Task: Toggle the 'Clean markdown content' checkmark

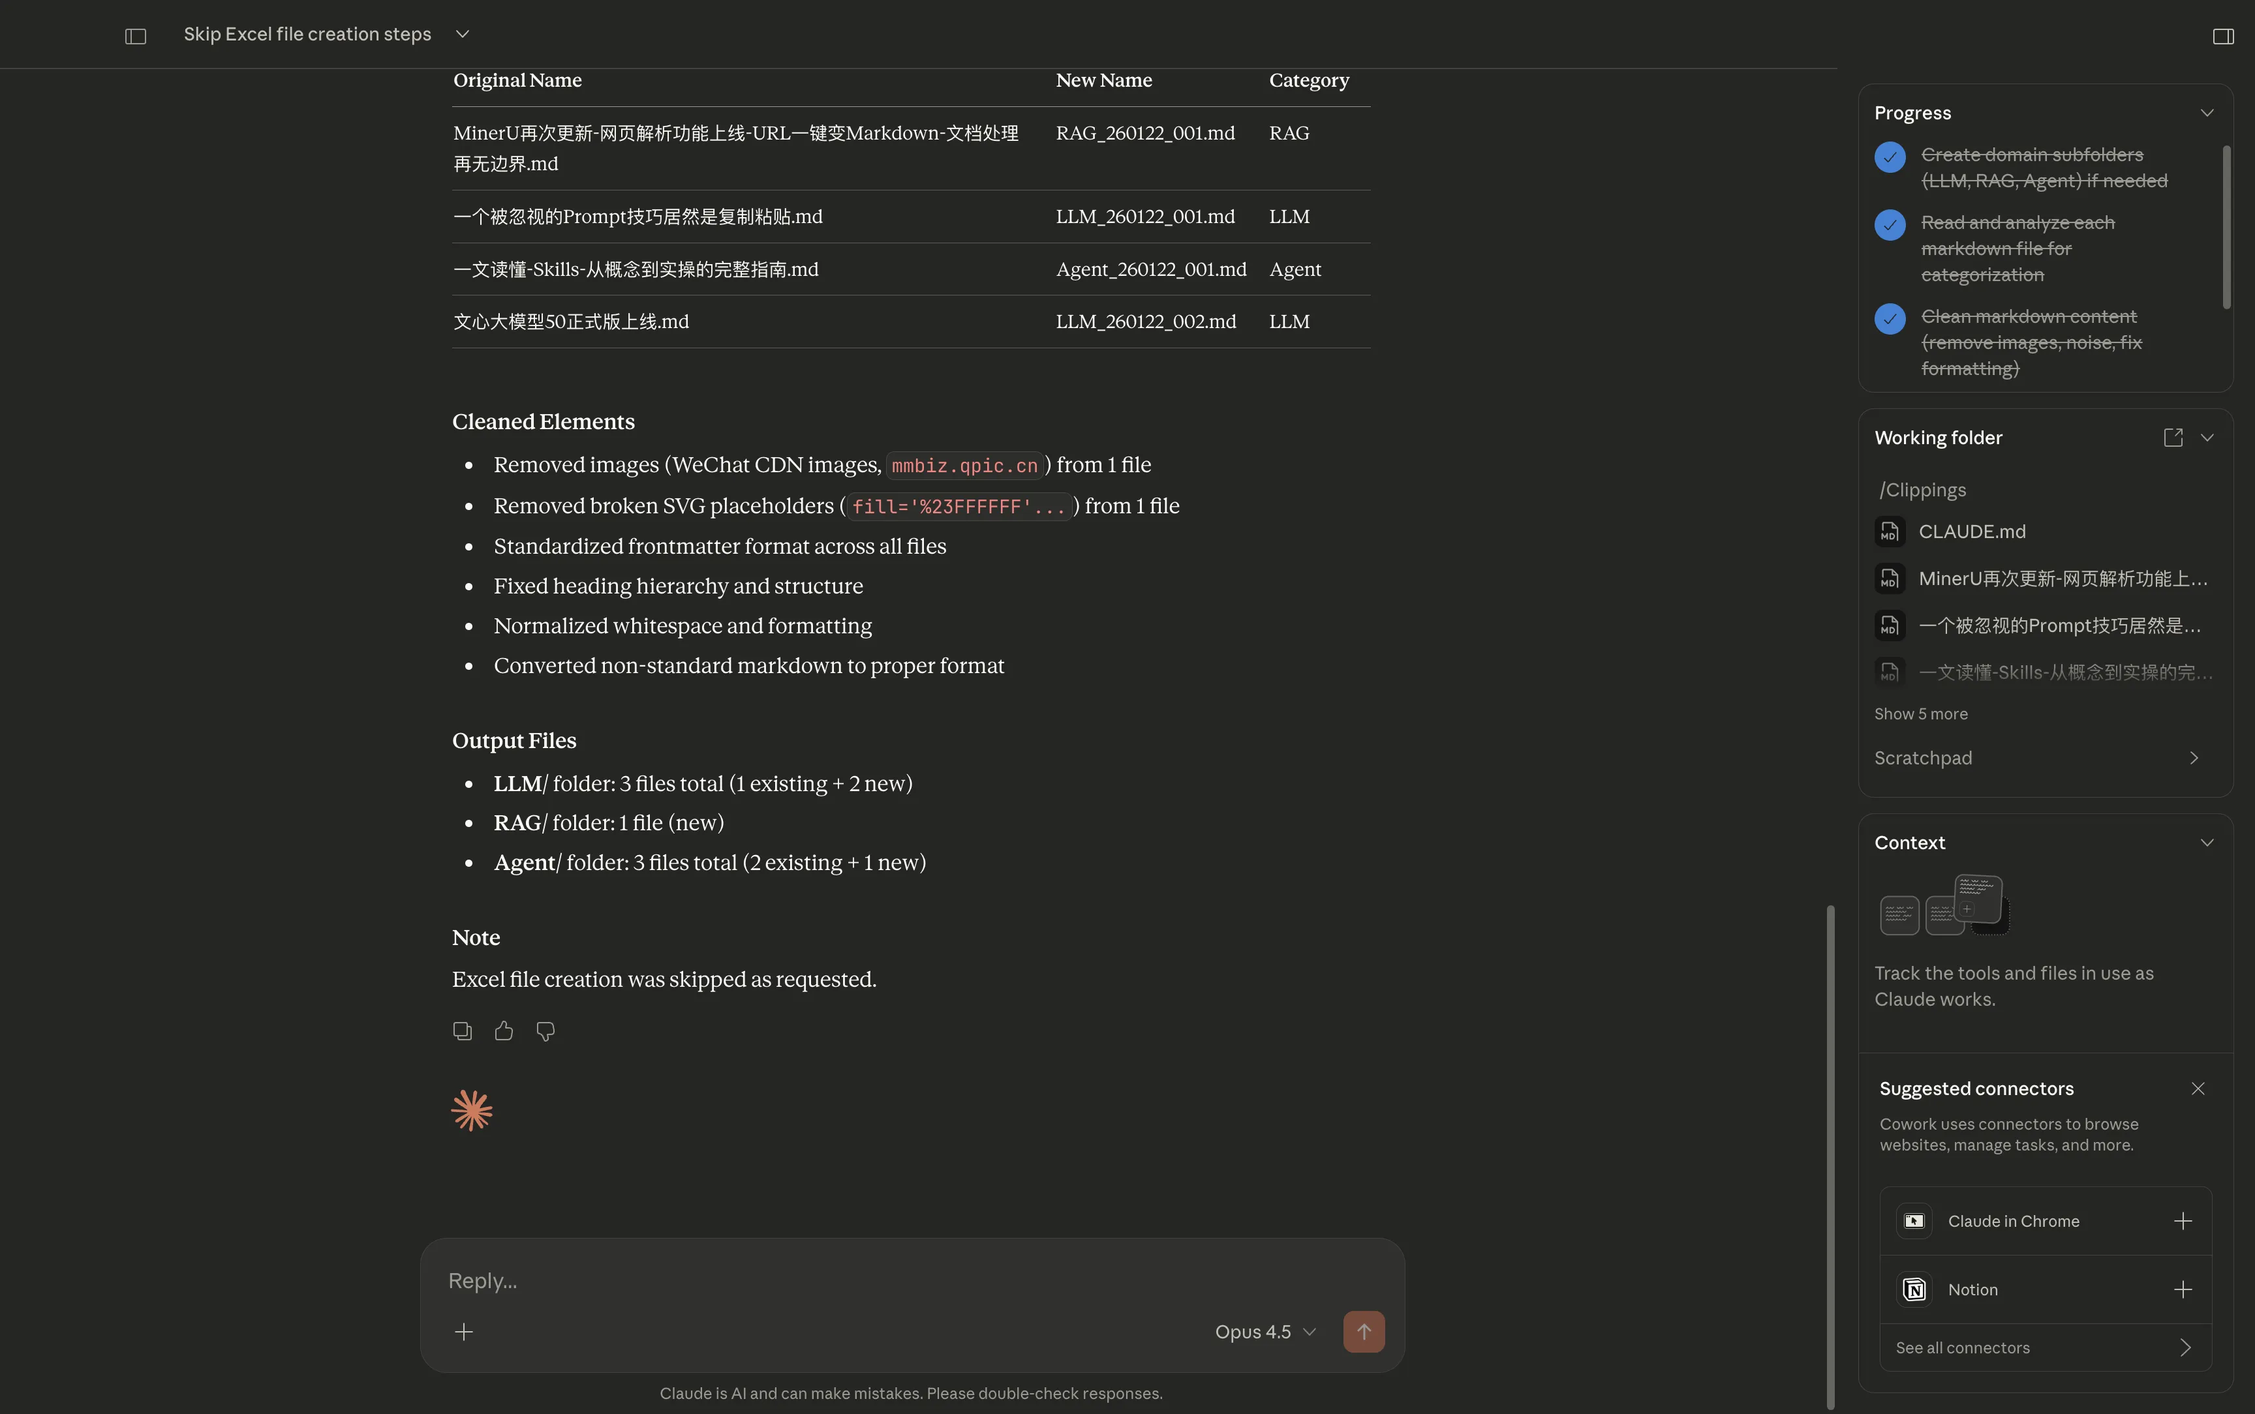Action: click(x=1890, y=319)
